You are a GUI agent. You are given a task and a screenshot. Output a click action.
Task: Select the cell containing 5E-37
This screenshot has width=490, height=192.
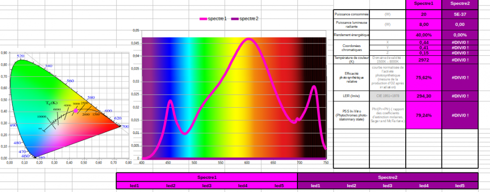pos(460,14)
